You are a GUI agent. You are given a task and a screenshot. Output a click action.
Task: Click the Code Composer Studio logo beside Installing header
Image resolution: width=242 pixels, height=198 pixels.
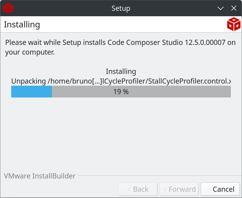234,24
